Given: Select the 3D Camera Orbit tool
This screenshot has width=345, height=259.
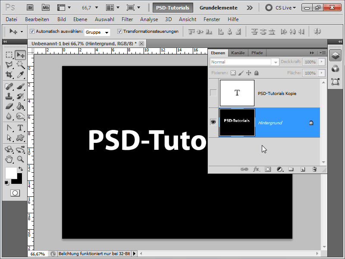Looking at the screenshot, I should pyautogui.click(x=20, y=149).
